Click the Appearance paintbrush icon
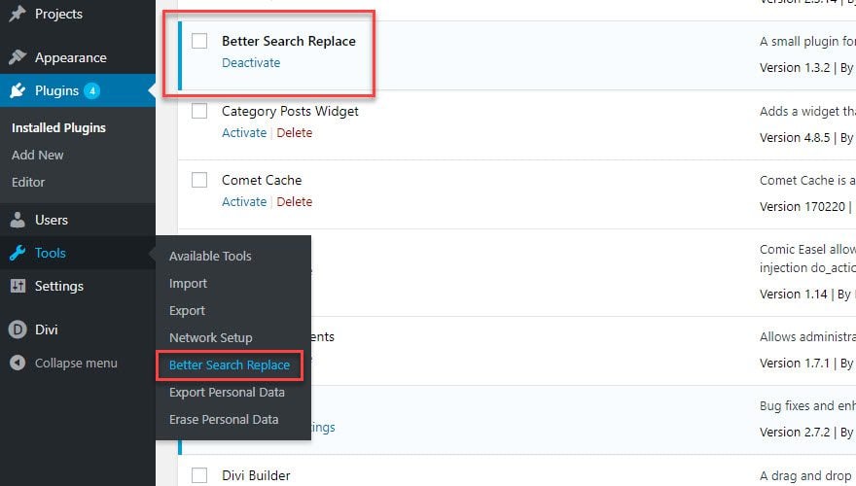856x486 pixels. [18, 57]
